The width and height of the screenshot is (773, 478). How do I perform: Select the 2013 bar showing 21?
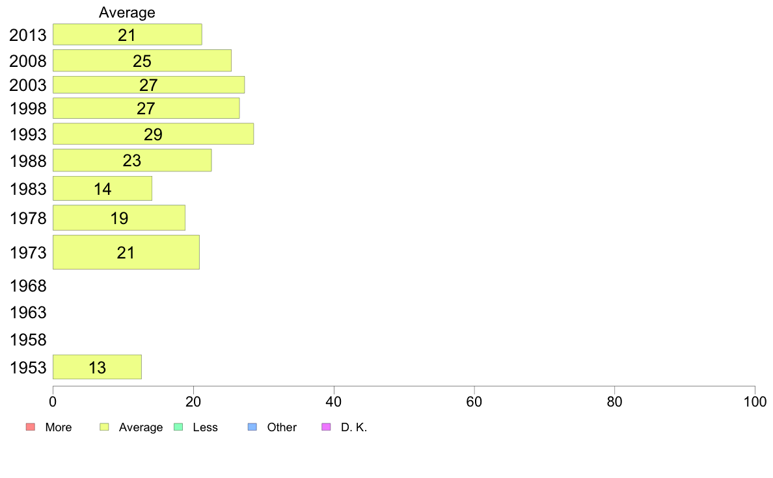click(x=127, y=34)
